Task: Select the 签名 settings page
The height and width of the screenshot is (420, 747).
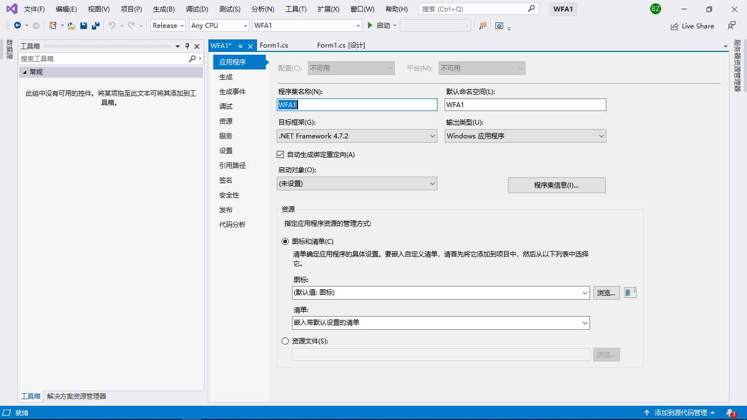Action: (x=226, y=180)
